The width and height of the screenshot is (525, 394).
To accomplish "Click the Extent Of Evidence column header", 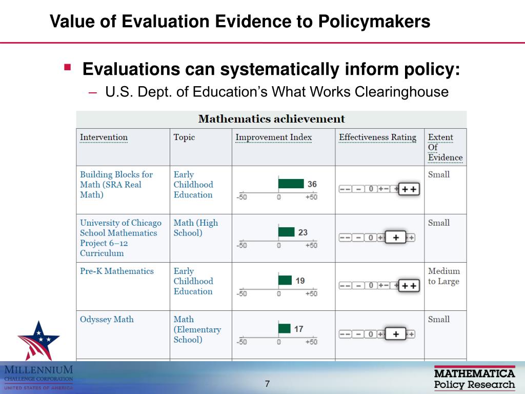I will coord(446,147).
